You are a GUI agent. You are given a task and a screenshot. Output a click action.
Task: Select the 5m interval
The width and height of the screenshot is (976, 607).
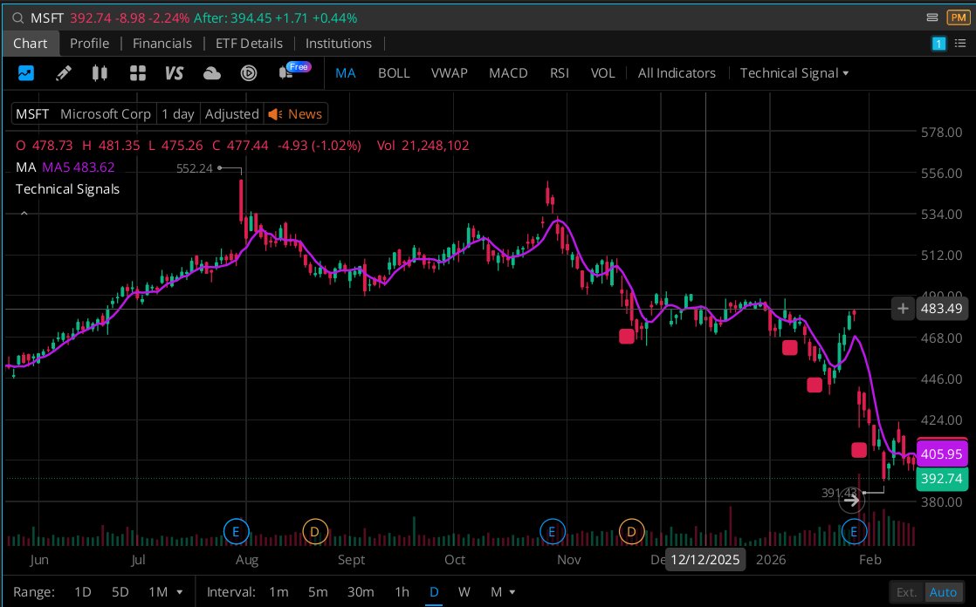[x=318, y=592]
